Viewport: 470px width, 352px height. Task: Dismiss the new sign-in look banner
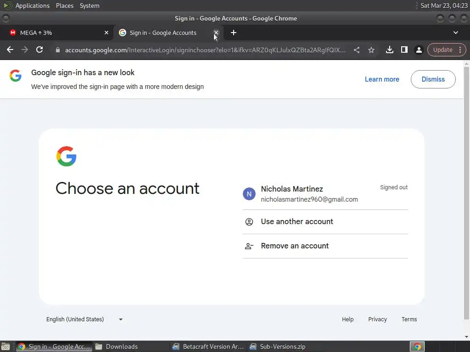pyautogui.click(x=433, y=79)
